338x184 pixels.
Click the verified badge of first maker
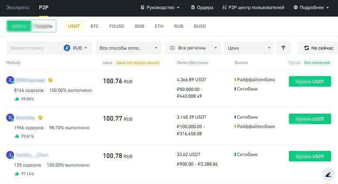[x=50, y=80]
